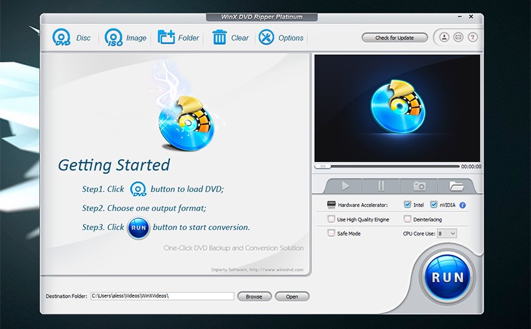Image resolution: width=531 pixels, height=329 pixels.
Task: Click the Destination Folder path field
Action: (x=162, y=296)
